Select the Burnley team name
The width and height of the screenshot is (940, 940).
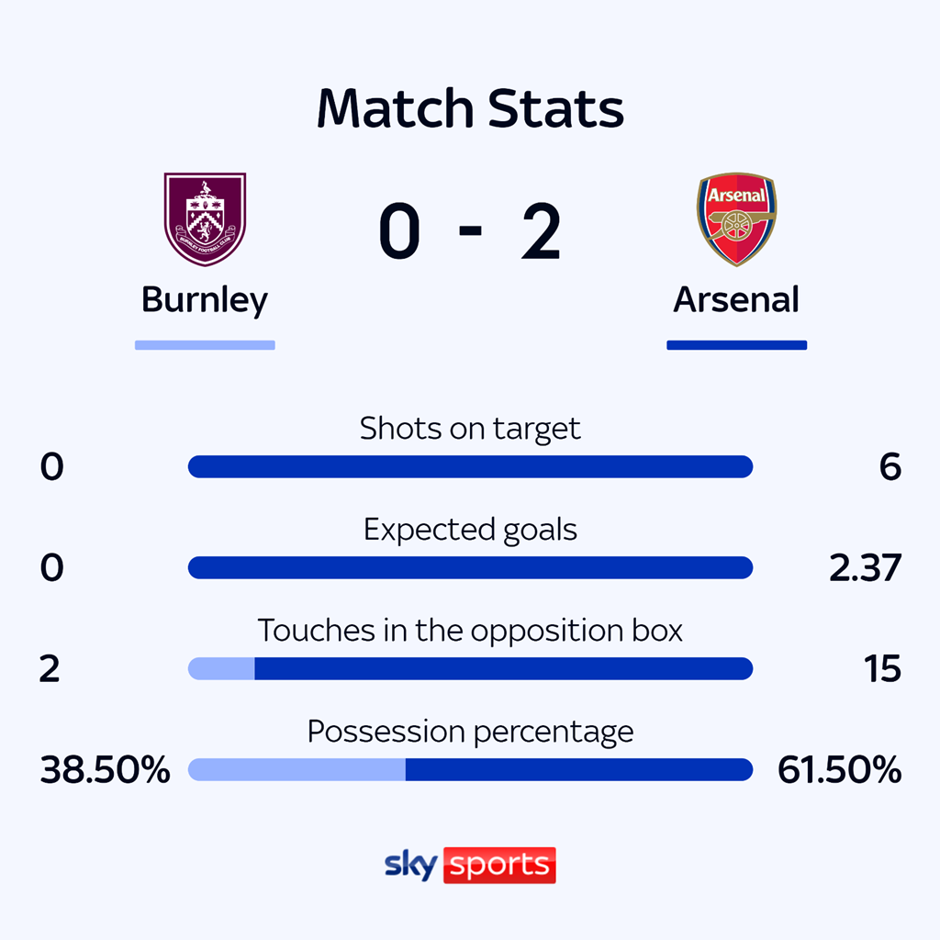(205, 300)
